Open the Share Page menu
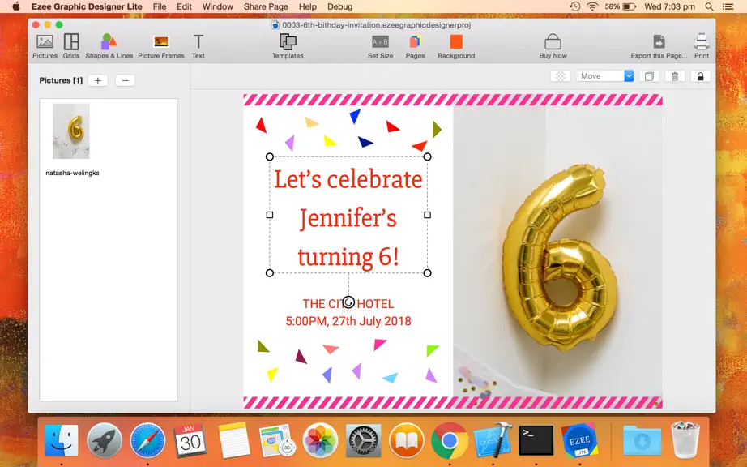Screen dimensions: 747x467 [x=266, y=6]
